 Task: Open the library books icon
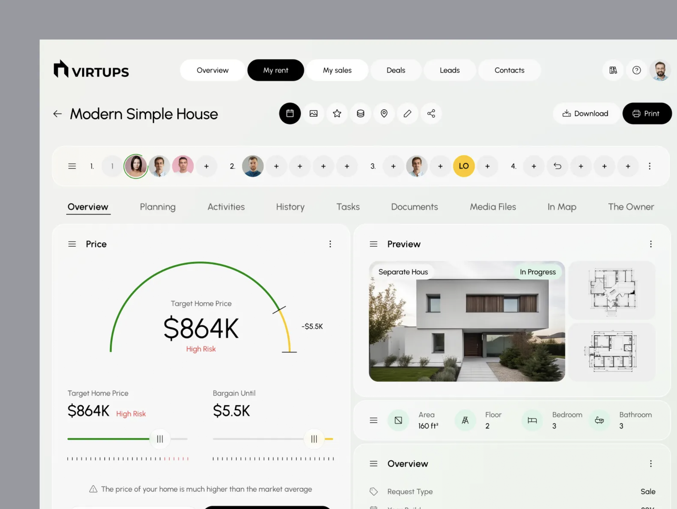coord(613,70)
